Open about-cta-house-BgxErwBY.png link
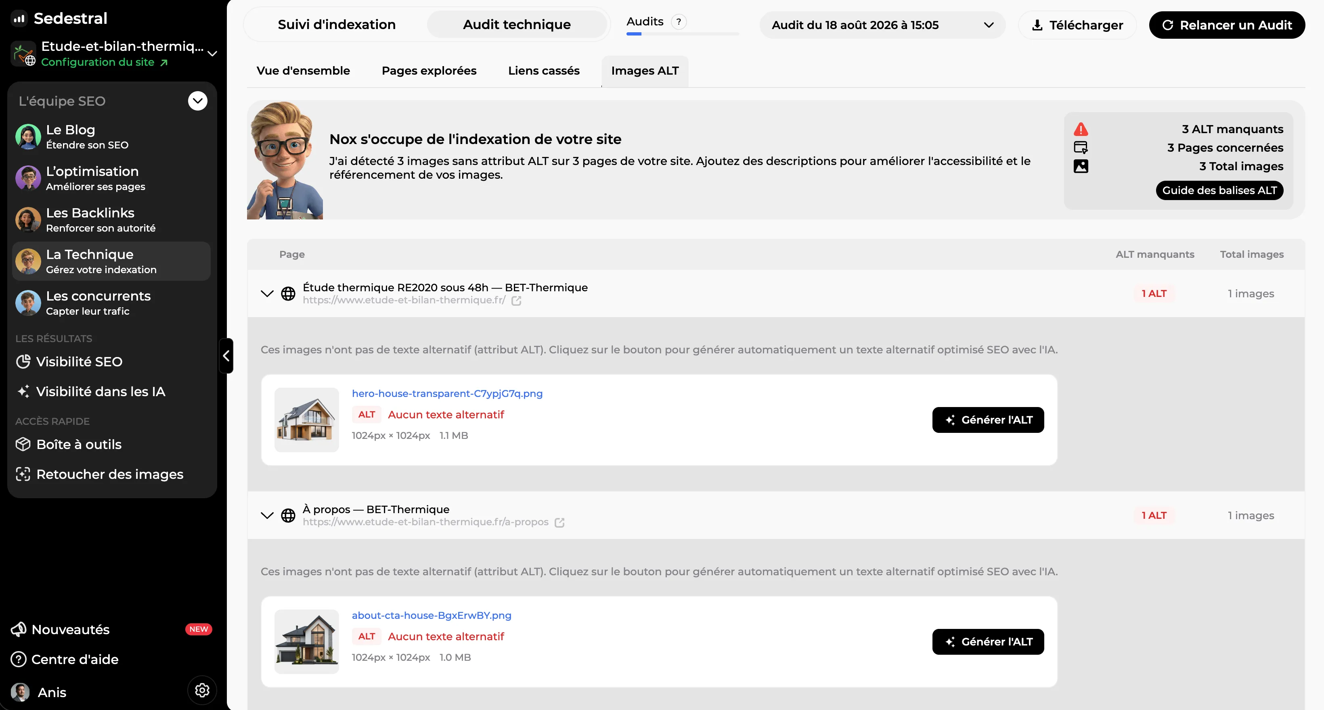The image size is (1324, 710). click(432, 616)
